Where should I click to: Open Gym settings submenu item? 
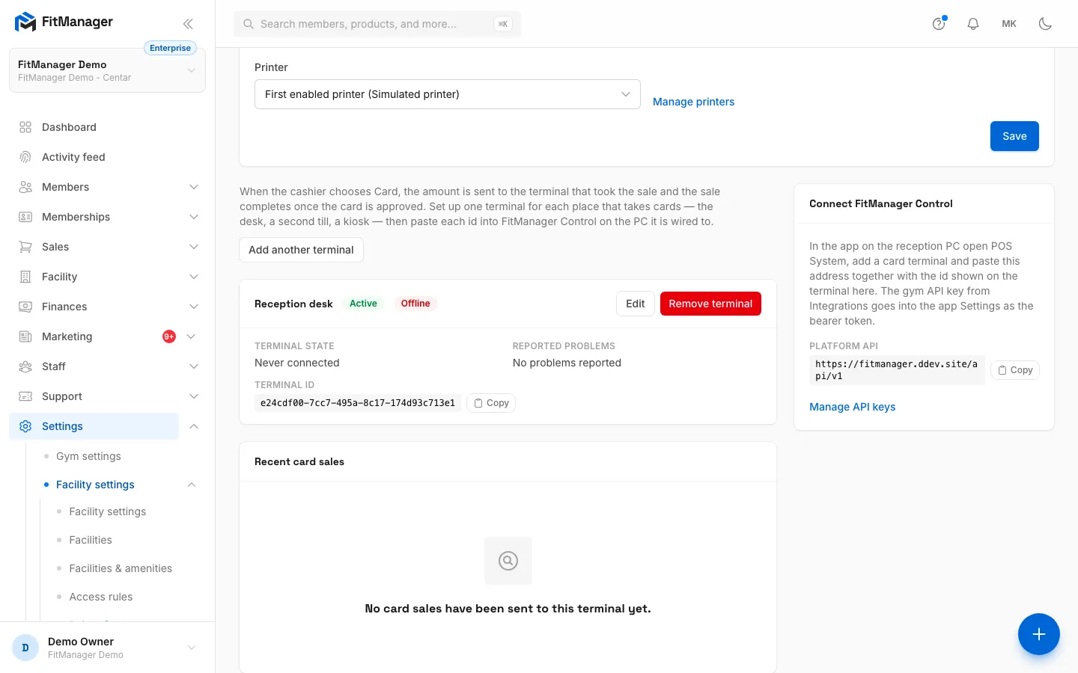coord(88,456)
